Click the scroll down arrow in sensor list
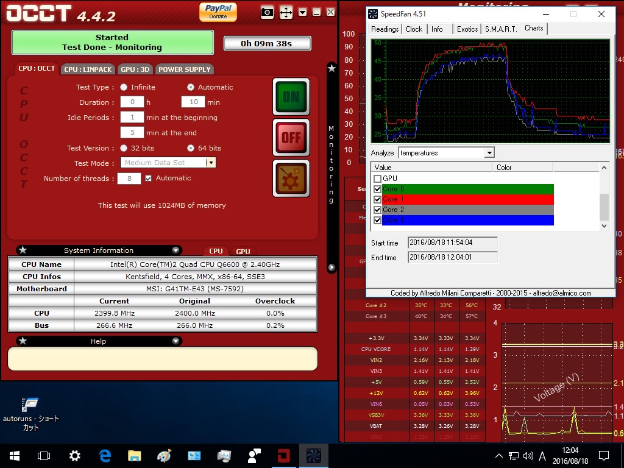This screenshot has height=468, width=624. [604, 226]
